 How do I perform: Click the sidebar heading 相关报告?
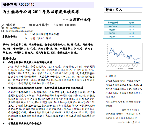pos(111,97)
